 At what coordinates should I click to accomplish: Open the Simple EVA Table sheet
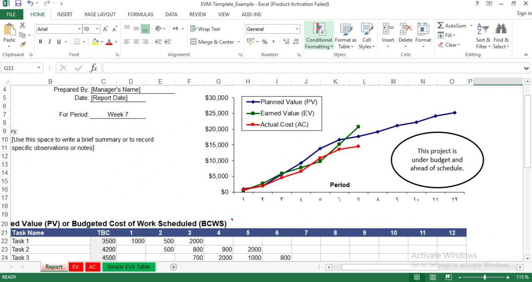(129, 267)
